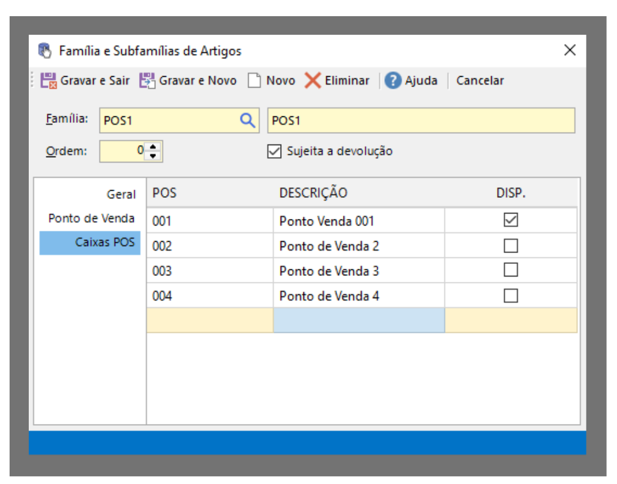Open help via the Ajuda question icon
Image resolution: width=617 pixels, height=484 pixels.
pyautogui.click(x=393, y=80)
